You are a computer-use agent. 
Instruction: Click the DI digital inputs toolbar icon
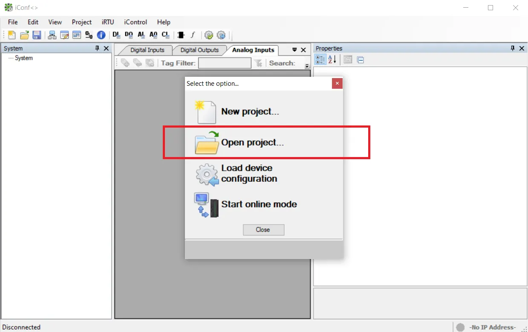click(x=116, y=35)
